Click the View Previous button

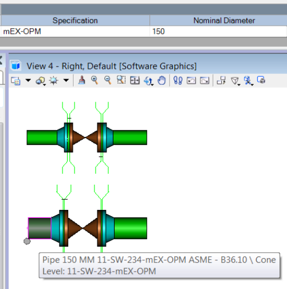pos(191,80)
